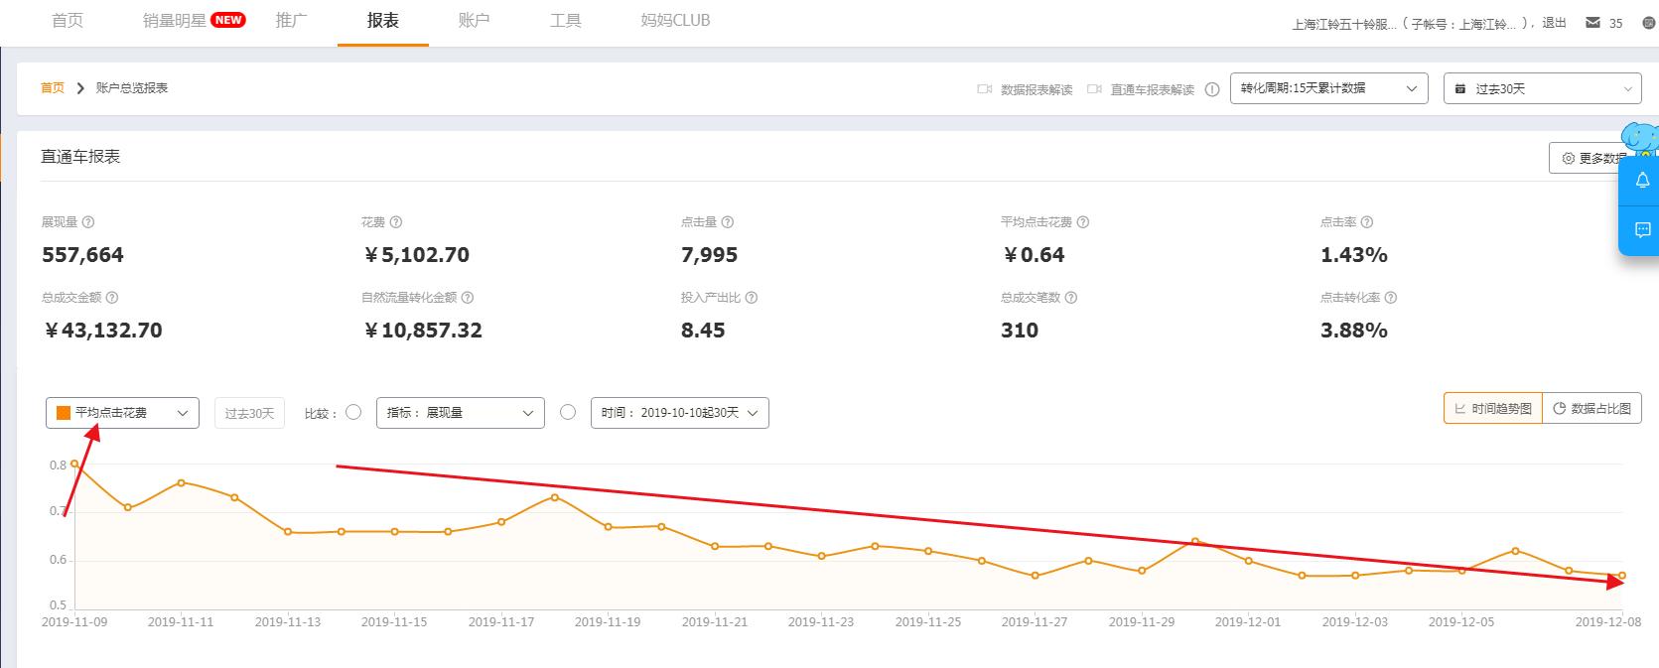Click the 3.88% 点击转化率 value
The height and width of the screenshot is (668, 1659).
pyautogui.click(x=1354, y=331)
